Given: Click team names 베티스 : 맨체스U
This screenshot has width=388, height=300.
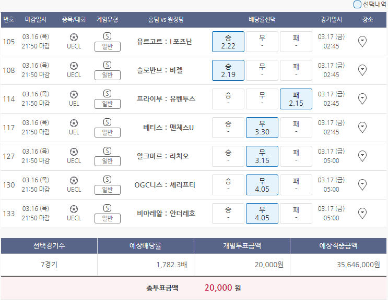Looking at the screenshot, I should pyautogui.click(x=168, y=128).
